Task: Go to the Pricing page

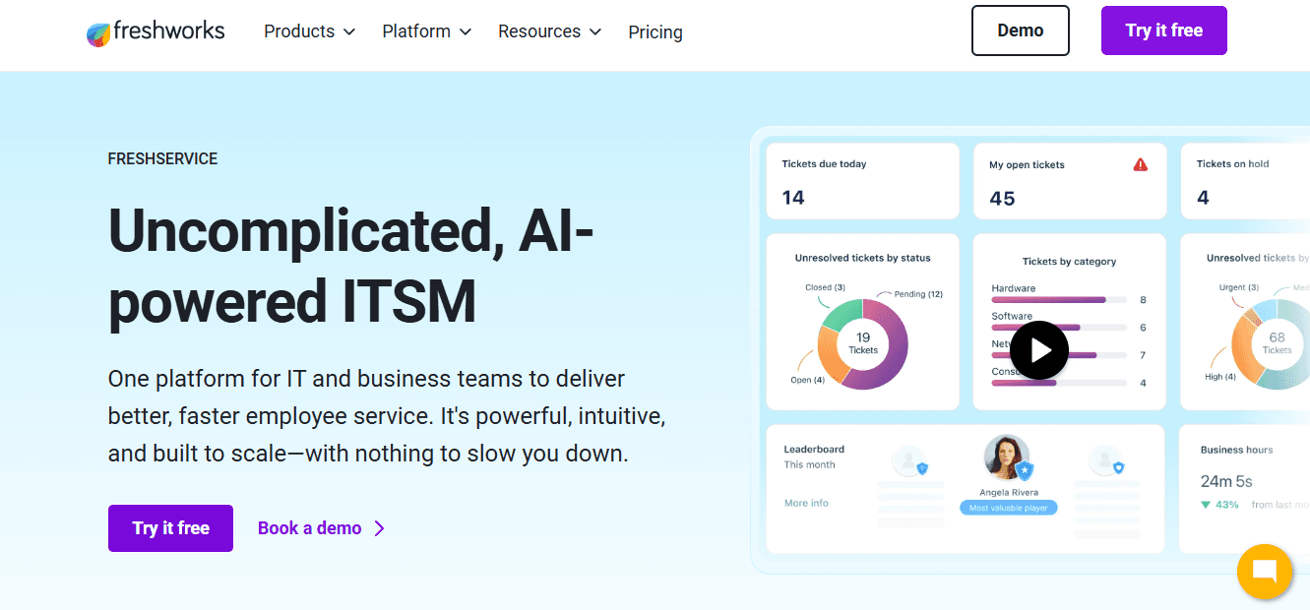Action: pos(655,32)
